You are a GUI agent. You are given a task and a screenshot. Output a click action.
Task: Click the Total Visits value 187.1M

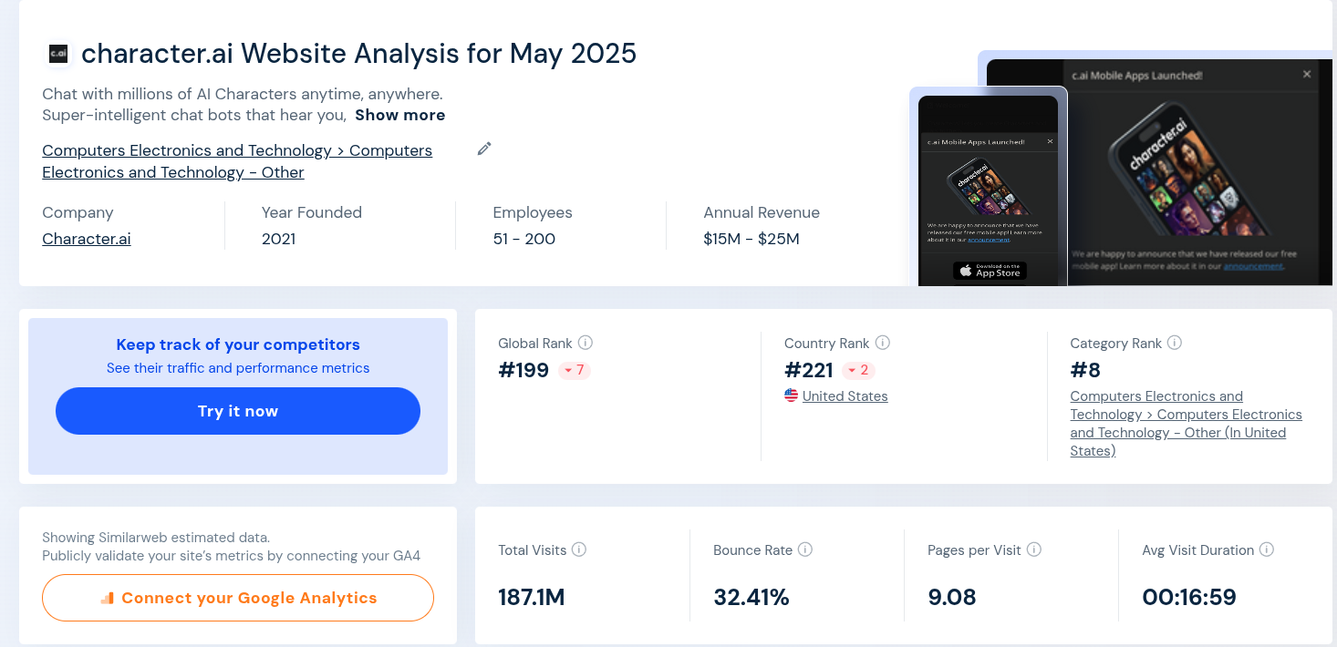point(532,597)
